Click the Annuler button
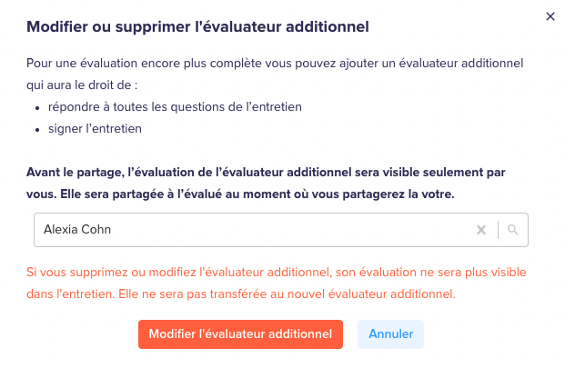 [390, 334]
